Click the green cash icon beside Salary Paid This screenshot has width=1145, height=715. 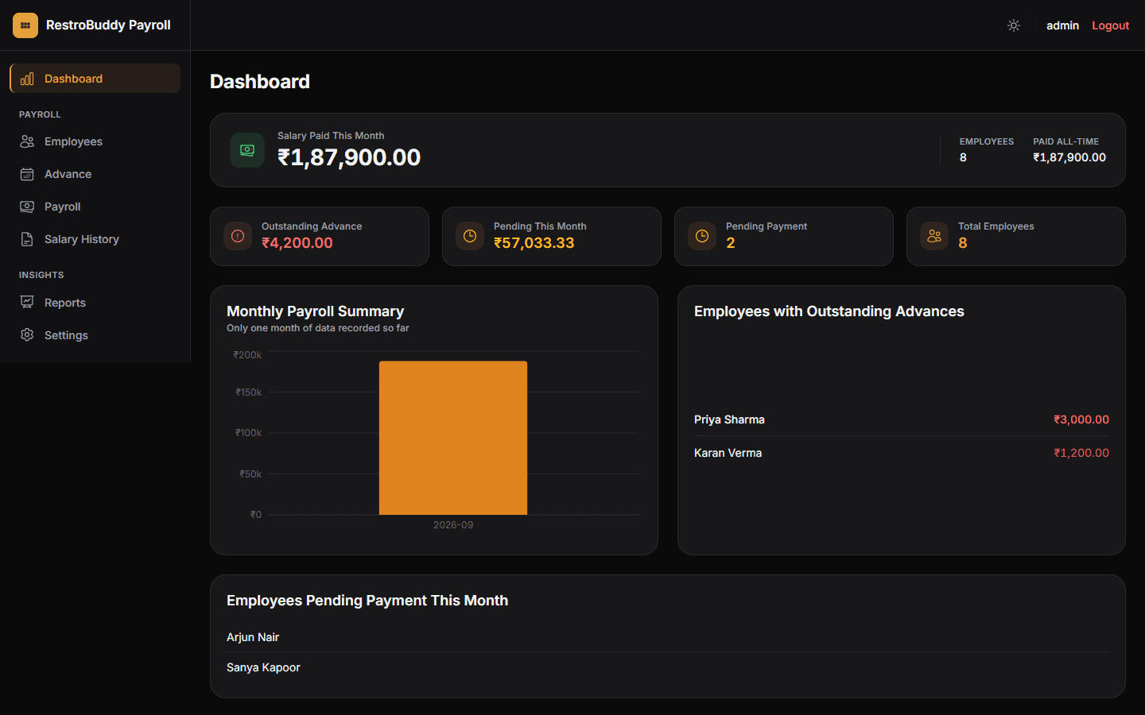pos(247,150)
